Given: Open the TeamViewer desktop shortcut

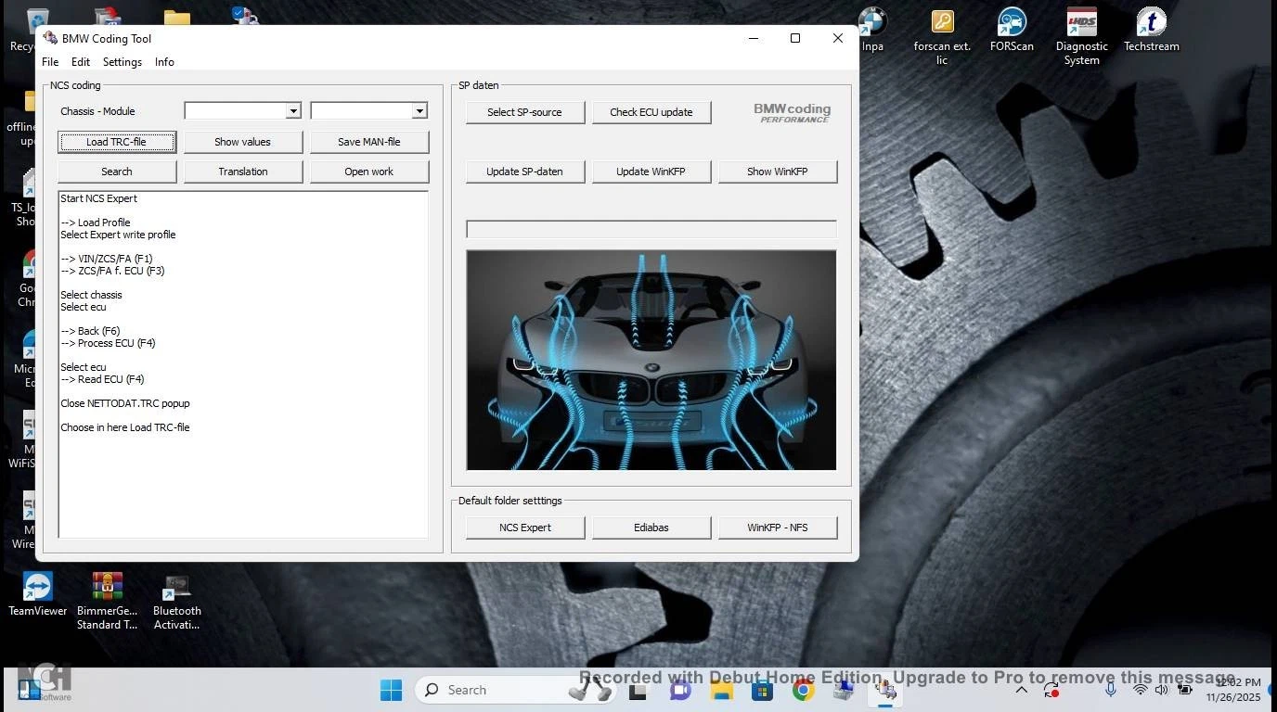Looking at the screenshot, I should 38,594.
